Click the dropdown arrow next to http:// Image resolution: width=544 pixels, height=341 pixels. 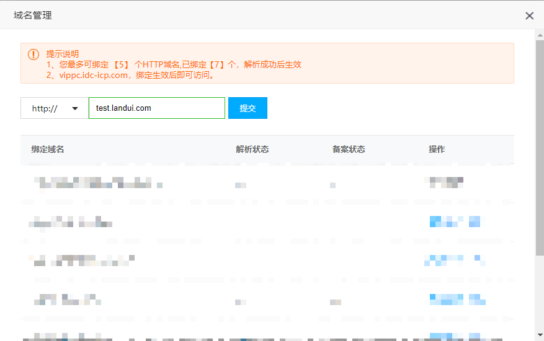pos(76,108)
